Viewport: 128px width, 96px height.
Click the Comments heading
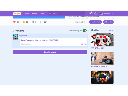pos(19,31)
